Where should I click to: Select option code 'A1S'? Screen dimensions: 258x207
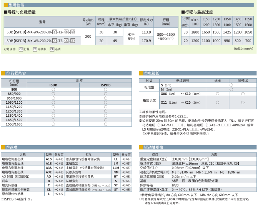[49, 159]
